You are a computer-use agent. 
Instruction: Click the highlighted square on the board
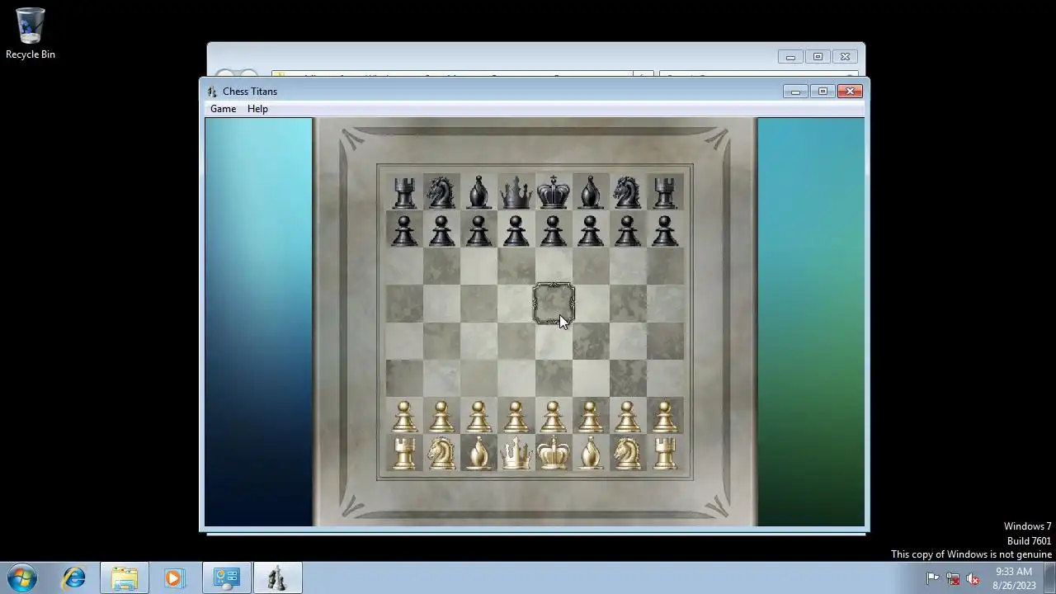[554, 304]
